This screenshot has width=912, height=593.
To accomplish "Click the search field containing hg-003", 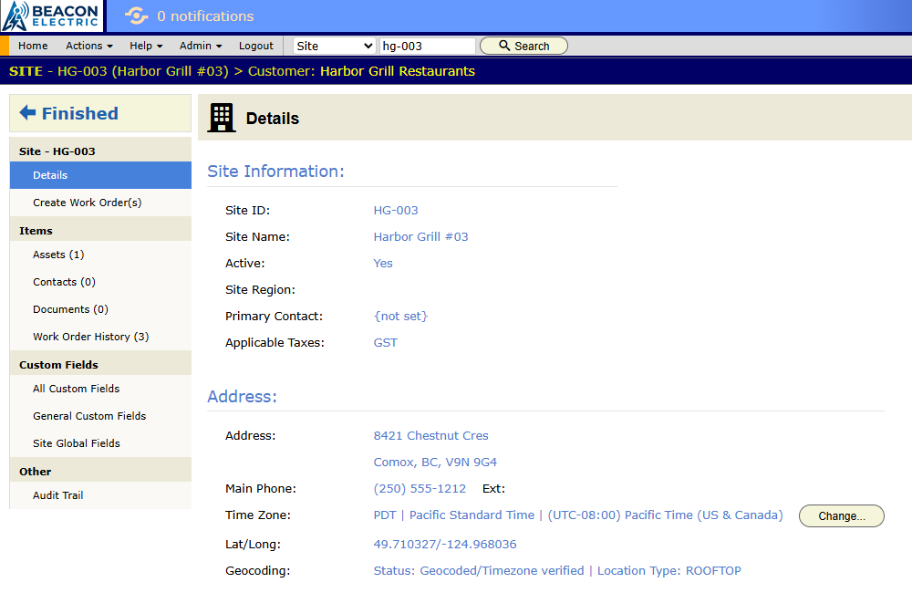I will click(x=428, y=46).
